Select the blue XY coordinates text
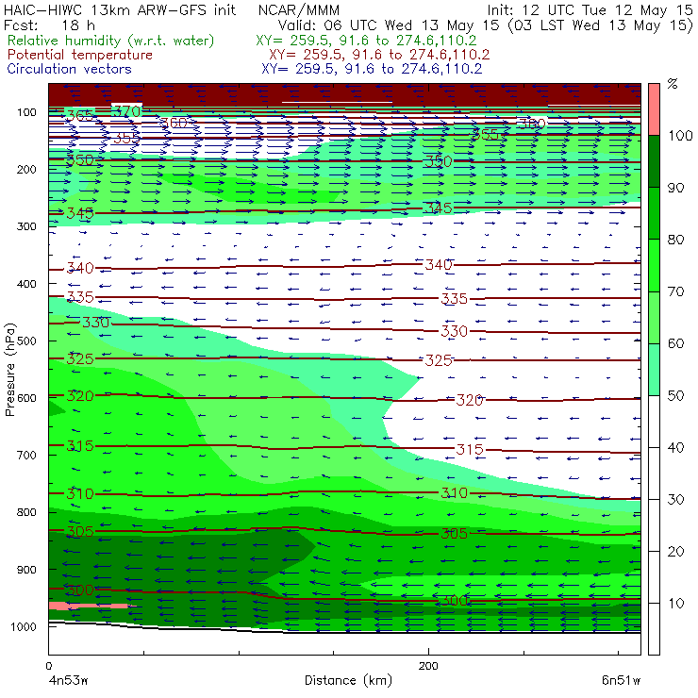 372,69
